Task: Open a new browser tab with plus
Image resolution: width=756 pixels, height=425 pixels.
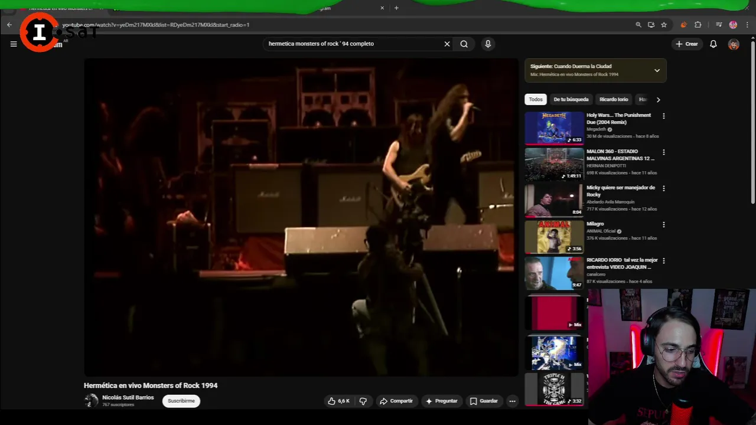Action: click(396, 8)
